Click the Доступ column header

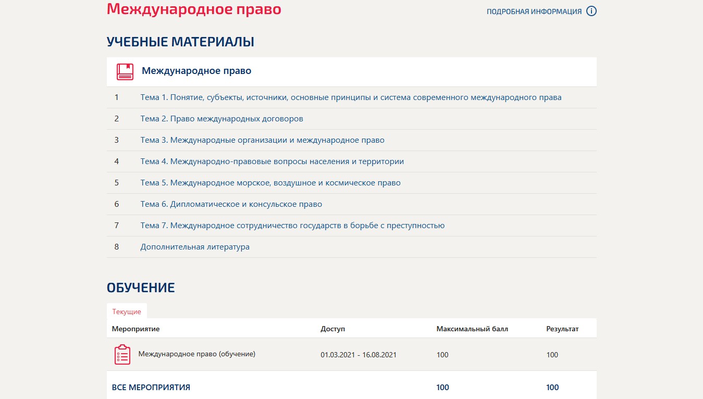[332, 329]
